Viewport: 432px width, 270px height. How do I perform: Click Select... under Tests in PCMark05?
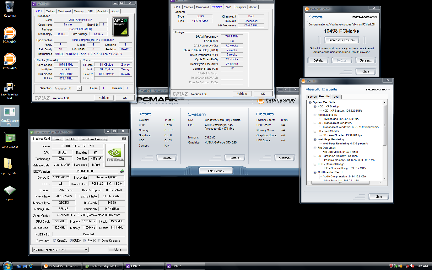167,158
